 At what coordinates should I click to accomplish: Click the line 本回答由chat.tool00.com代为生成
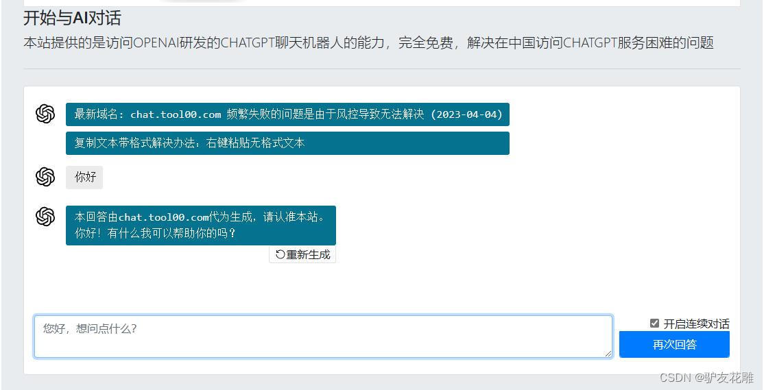(200, 217)
